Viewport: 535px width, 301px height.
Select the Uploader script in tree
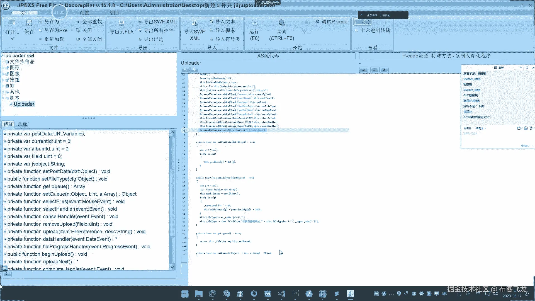pos(24,104)
